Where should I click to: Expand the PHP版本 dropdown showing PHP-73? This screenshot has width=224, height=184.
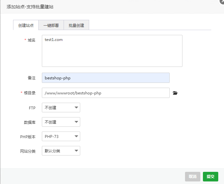(x=61, y=137)
